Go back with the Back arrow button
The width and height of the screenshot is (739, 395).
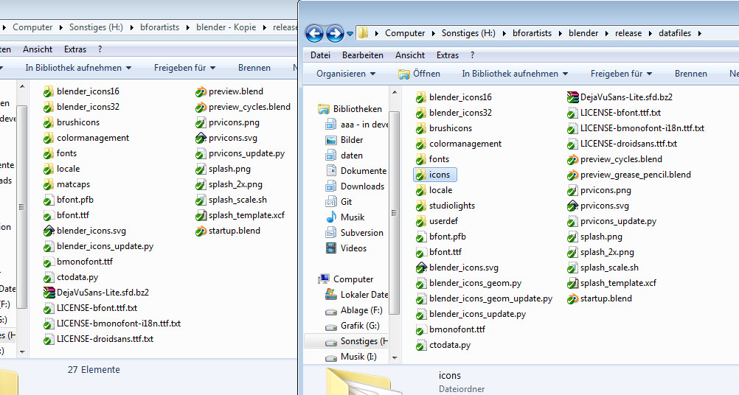pyautogui.click(x=314, y=33)
